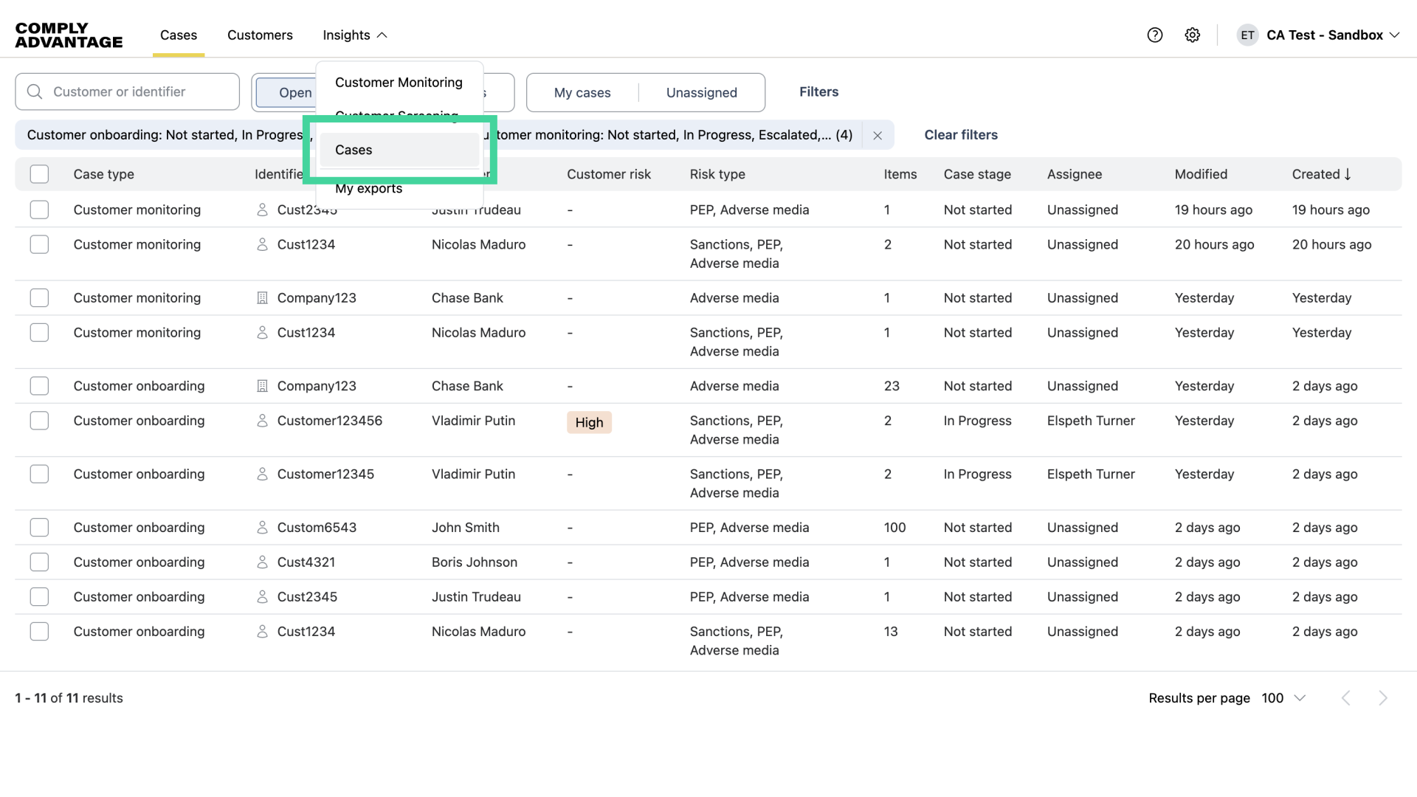The height and width of the screenshot is (797, 1417).
Task: Open the results per page dropdown
Action: tap(1283, 698)
